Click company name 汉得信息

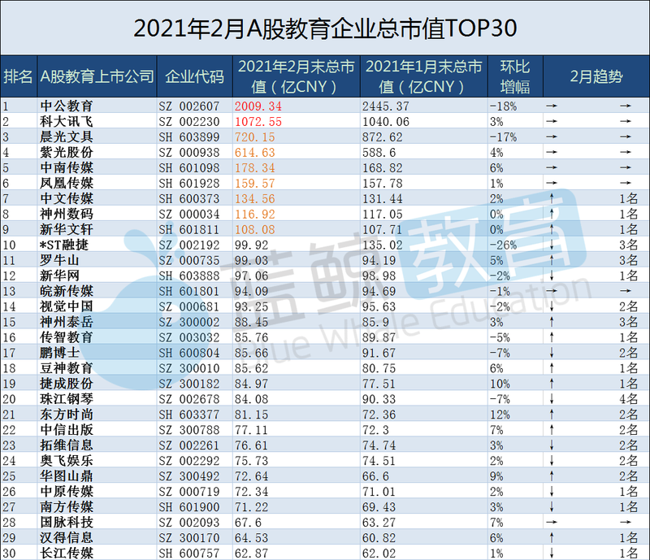[67, 537]
